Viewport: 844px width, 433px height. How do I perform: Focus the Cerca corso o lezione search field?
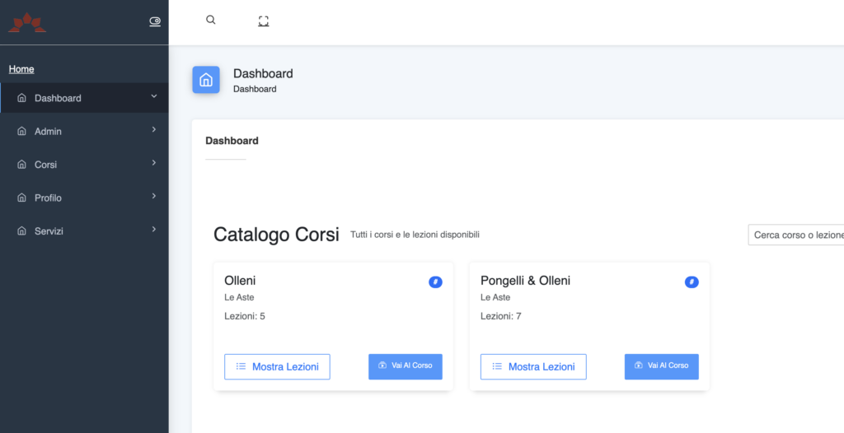[x=795, y=235]
